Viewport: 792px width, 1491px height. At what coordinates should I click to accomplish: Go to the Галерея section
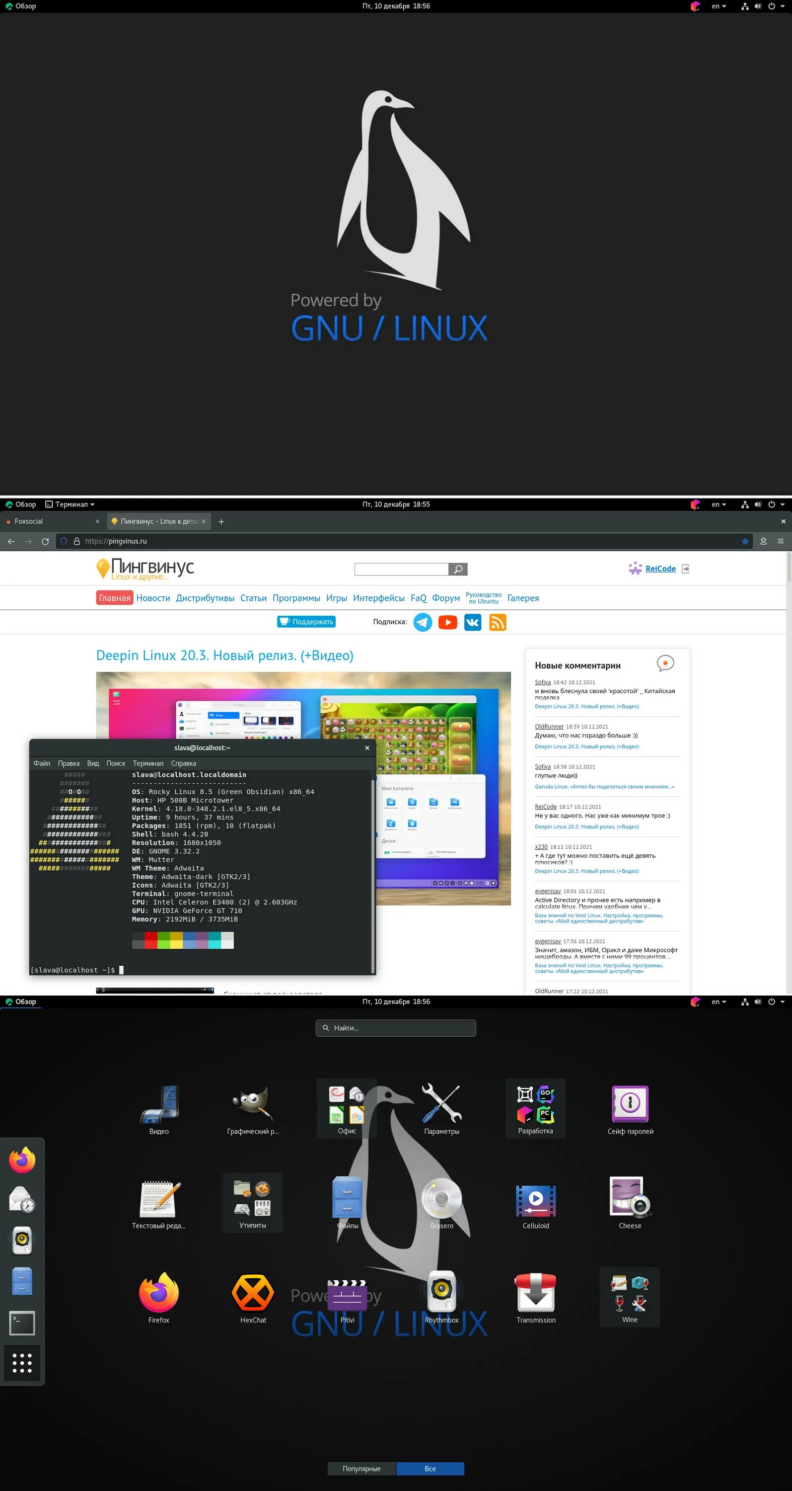(523, 598)
